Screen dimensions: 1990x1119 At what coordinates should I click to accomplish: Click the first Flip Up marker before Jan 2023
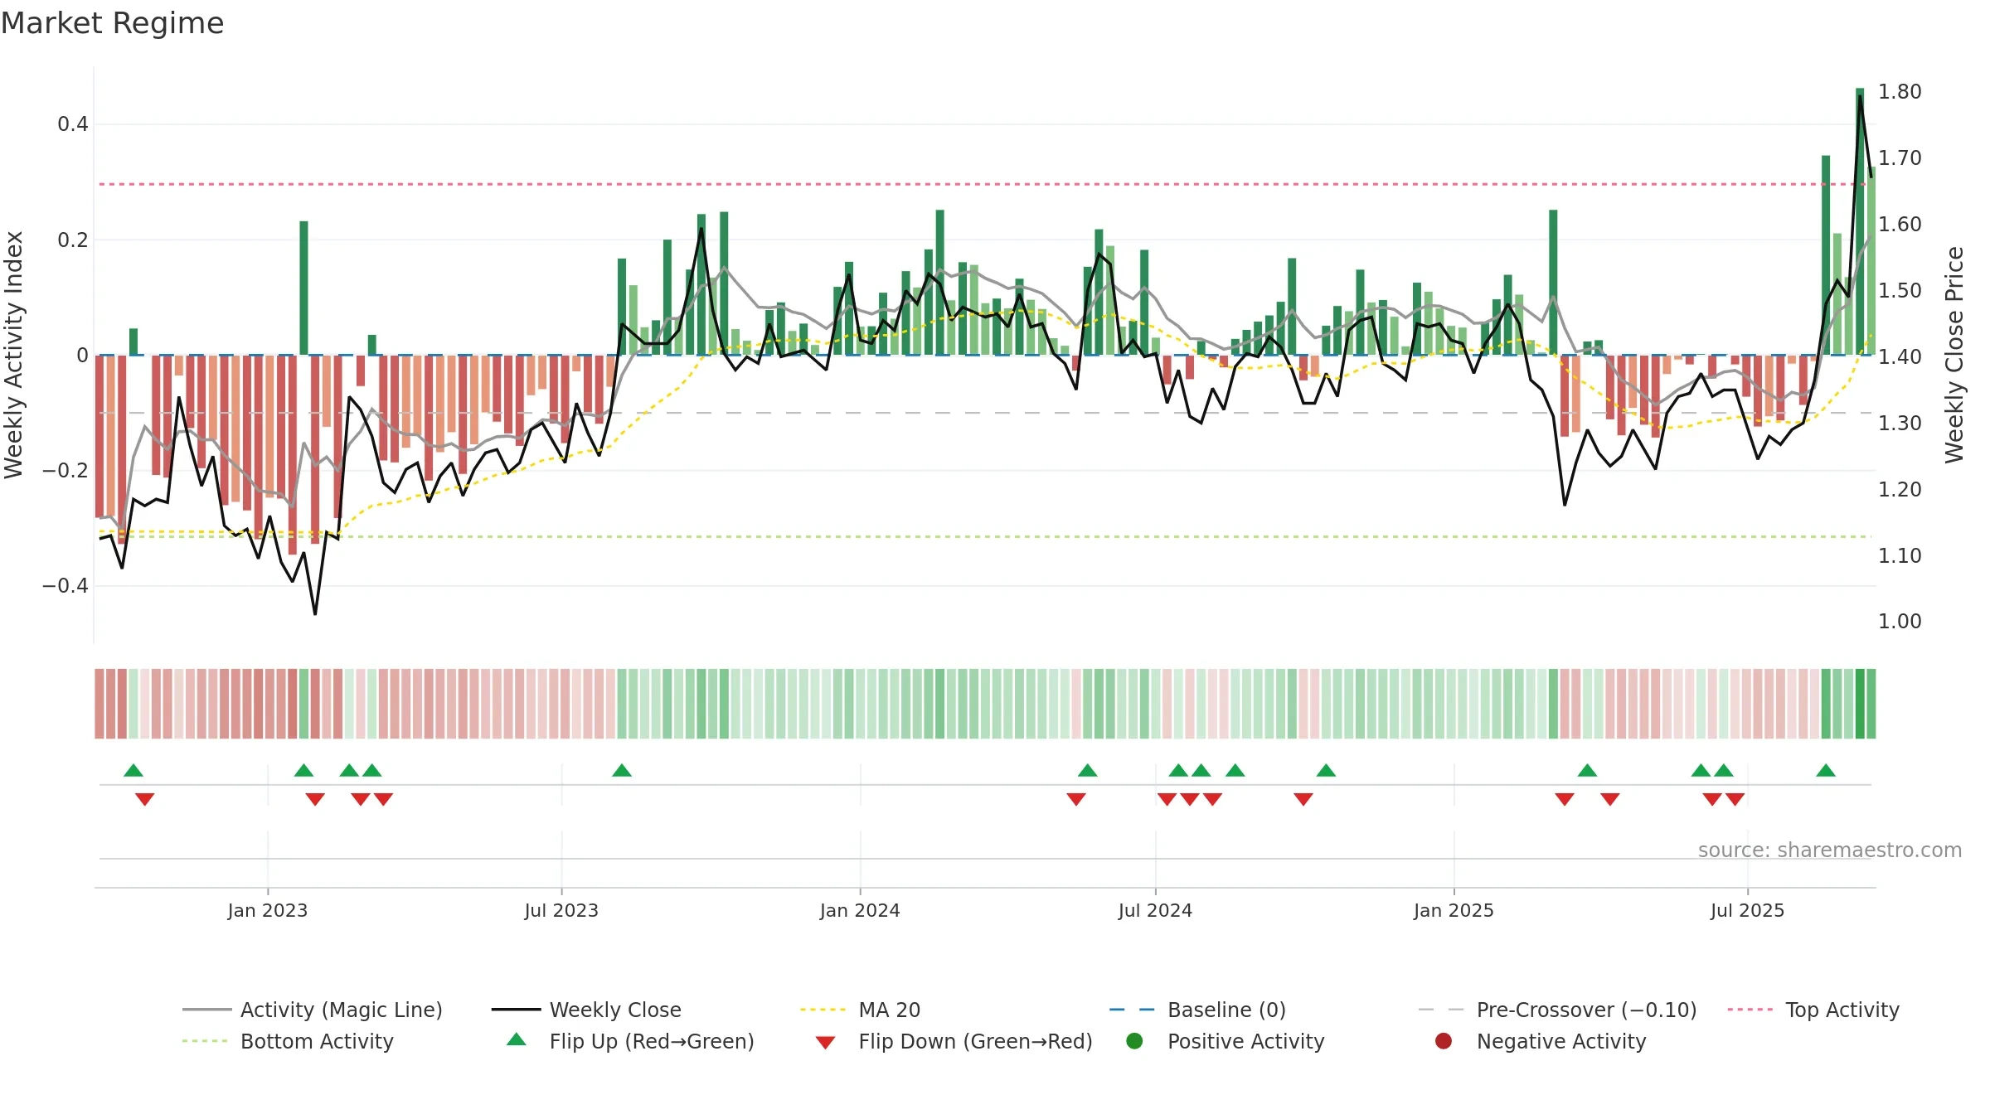(x=133, y=770)
